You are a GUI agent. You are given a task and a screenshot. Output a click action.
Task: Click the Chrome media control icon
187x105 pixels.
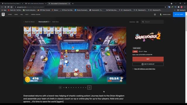(x=172, y=3)
